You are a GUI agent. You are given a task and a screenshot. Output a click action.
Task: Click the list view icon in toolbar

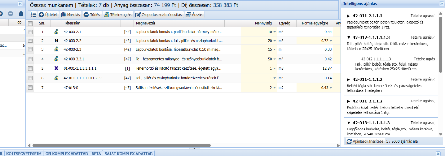[33, 15]
